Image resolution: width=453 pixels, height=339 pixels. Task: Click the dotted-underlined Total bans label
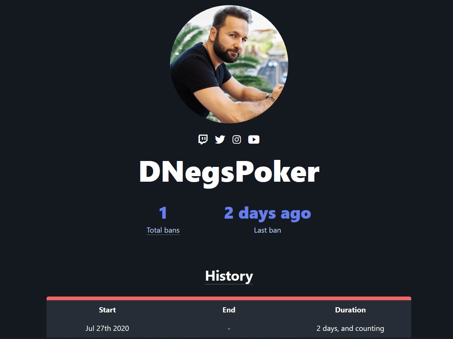[x=163, y=230]
